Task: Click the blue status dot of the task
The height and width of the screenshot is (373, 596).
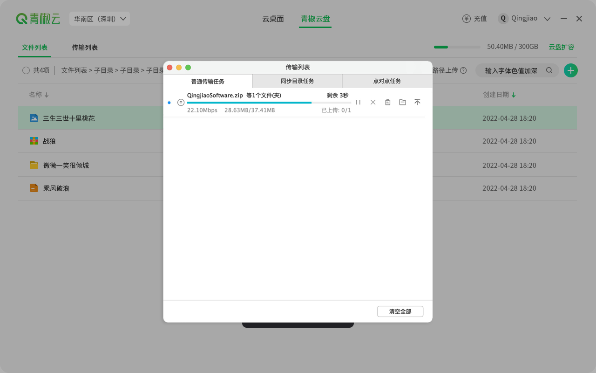Action: click(x=169, y=103)
